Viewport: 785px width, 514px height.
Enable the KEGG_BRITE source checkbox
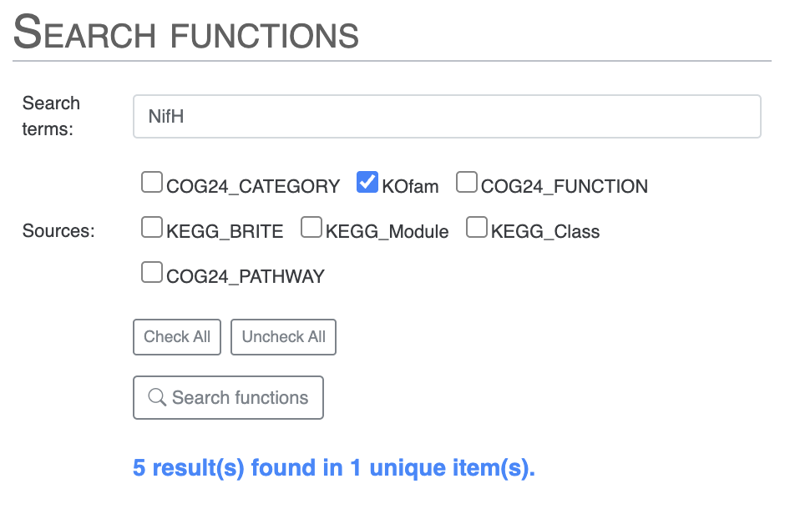coord(152,228)
